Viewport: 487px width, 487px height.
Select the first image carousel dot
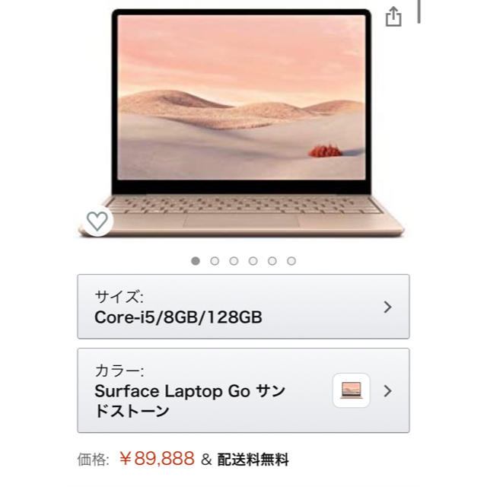[x=196, y=261]
